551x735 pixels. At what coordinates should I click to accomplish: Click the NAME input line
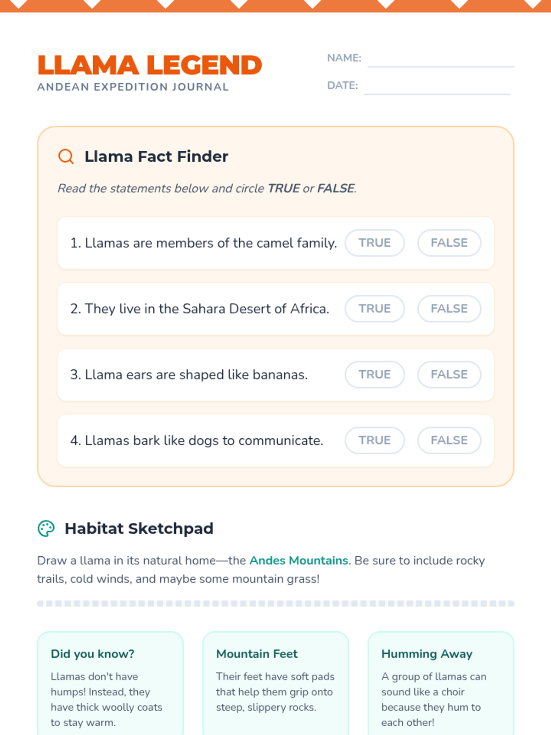pyautogui.click(x=440, y=61)
